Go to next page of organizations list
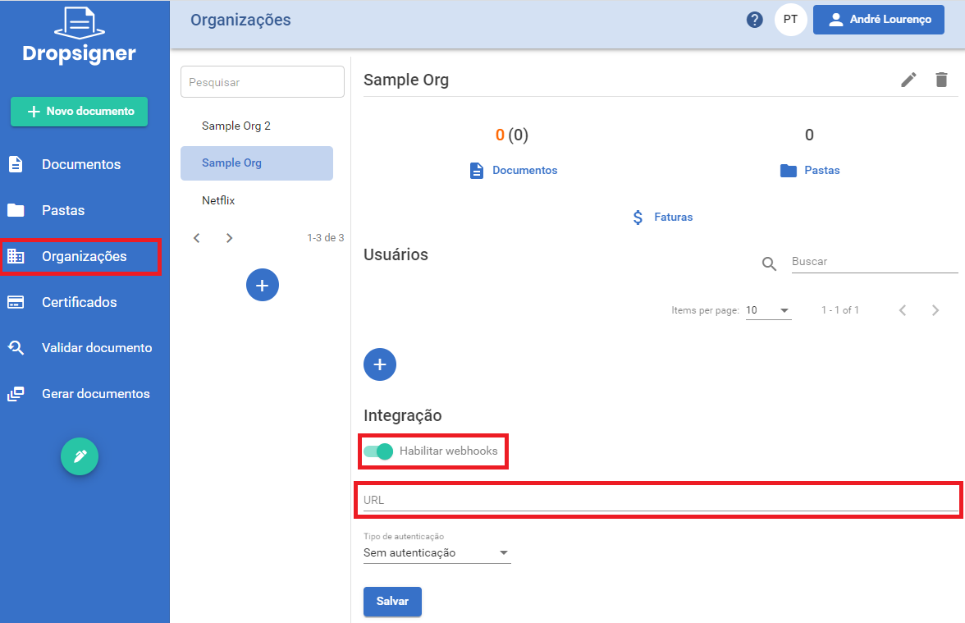Viewport: 965px width, 623px height. (x=229, y=237)
